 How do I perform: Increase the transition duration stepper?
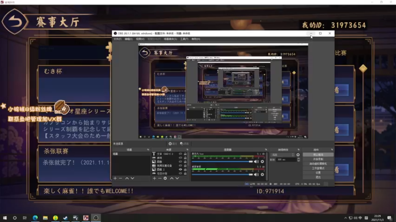tap(298, 158)
